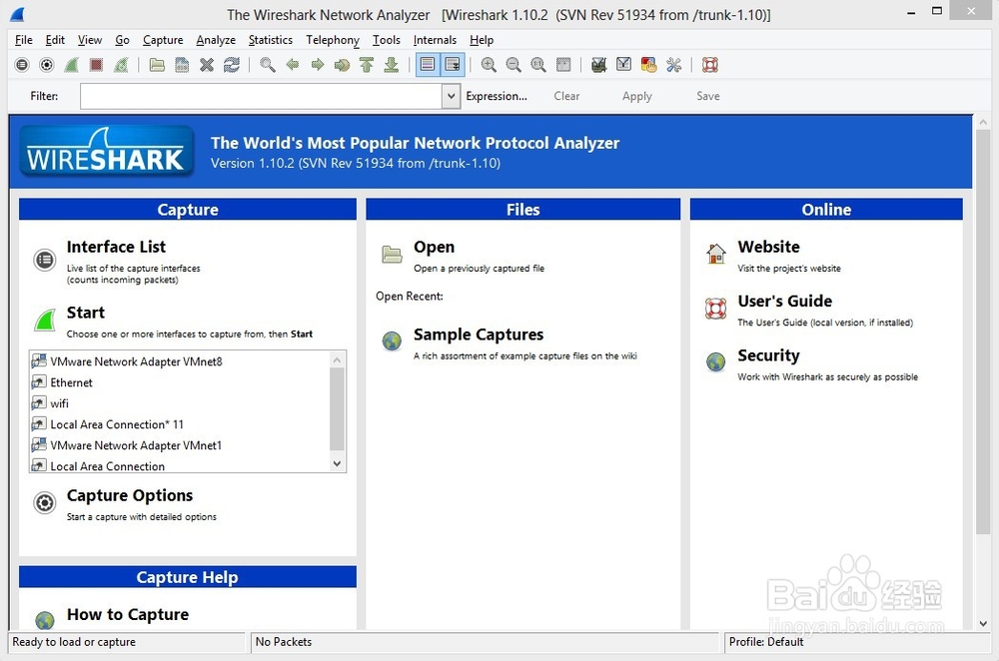
Task: Open Coloring Rules from the toolbar
Action: pyautogui.click(x=647, y=64)
